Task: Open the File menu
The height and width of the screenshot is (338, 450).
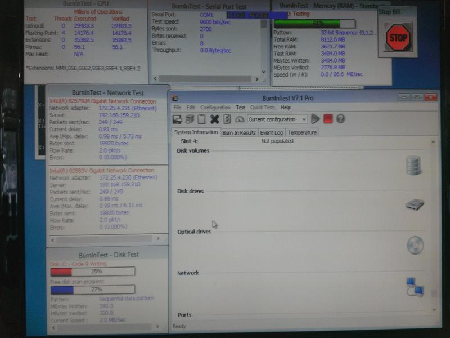Action: [x=177, y=108]
